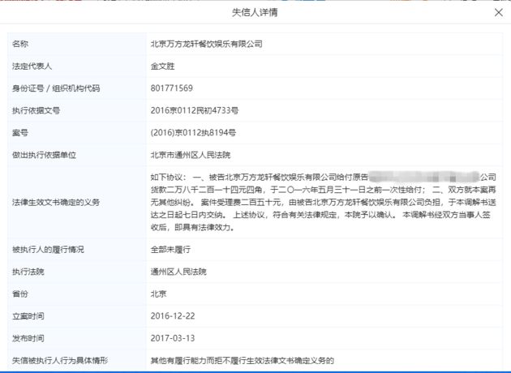Click the 法定代表人 label
The width and height of the screenshot is (511, 373).
[x=32, y=66]
